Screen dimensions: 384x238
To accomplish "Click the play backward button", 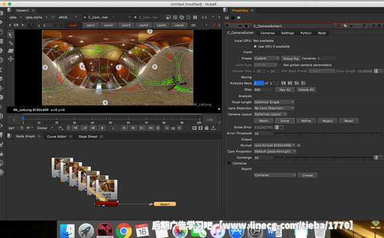I will (x=102, y=128).
